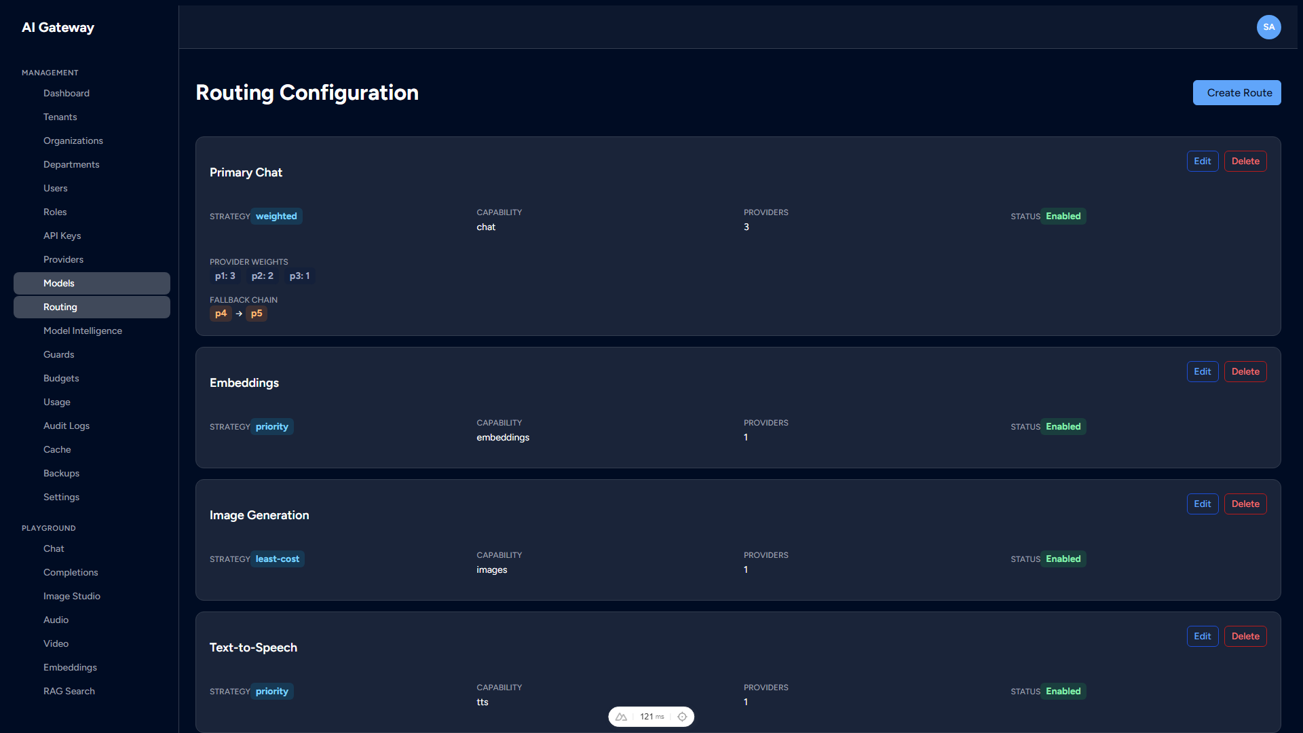Click the mountain icon in the bottom widget
The height and width of the screenshot is (733, 1303).
coord(622,716)
